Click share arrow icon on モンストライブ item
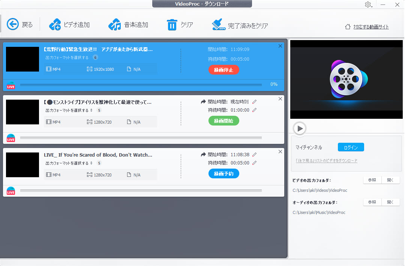The image size is (405, 266). [203, 102]
